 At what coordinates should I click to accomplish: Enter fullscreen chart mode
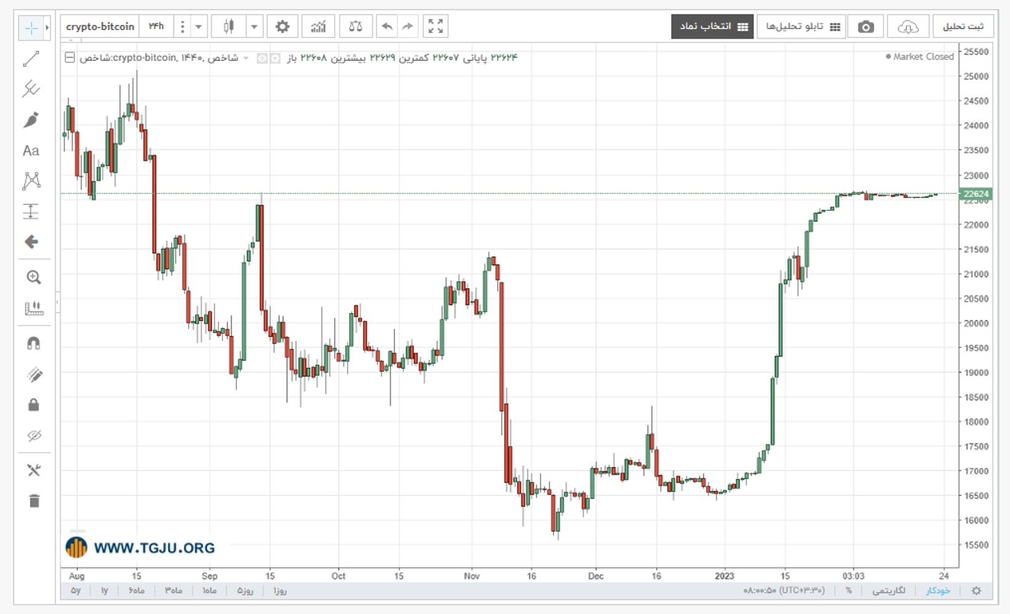click(x=436, y=26)
